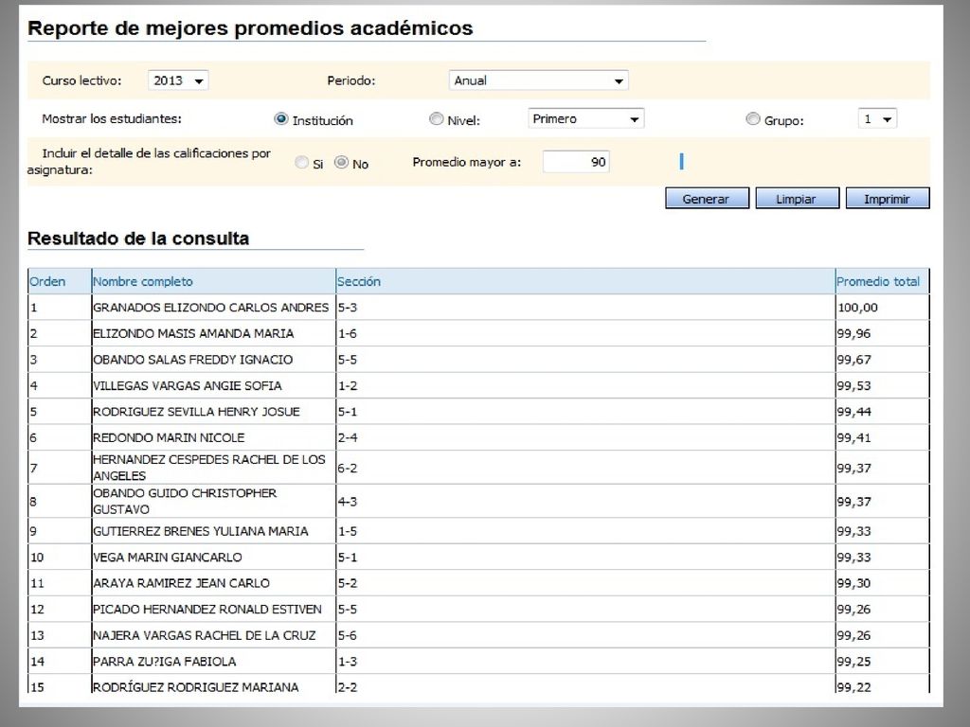Click the Limpiar button
Screen dimensions: 970x727
798,199
